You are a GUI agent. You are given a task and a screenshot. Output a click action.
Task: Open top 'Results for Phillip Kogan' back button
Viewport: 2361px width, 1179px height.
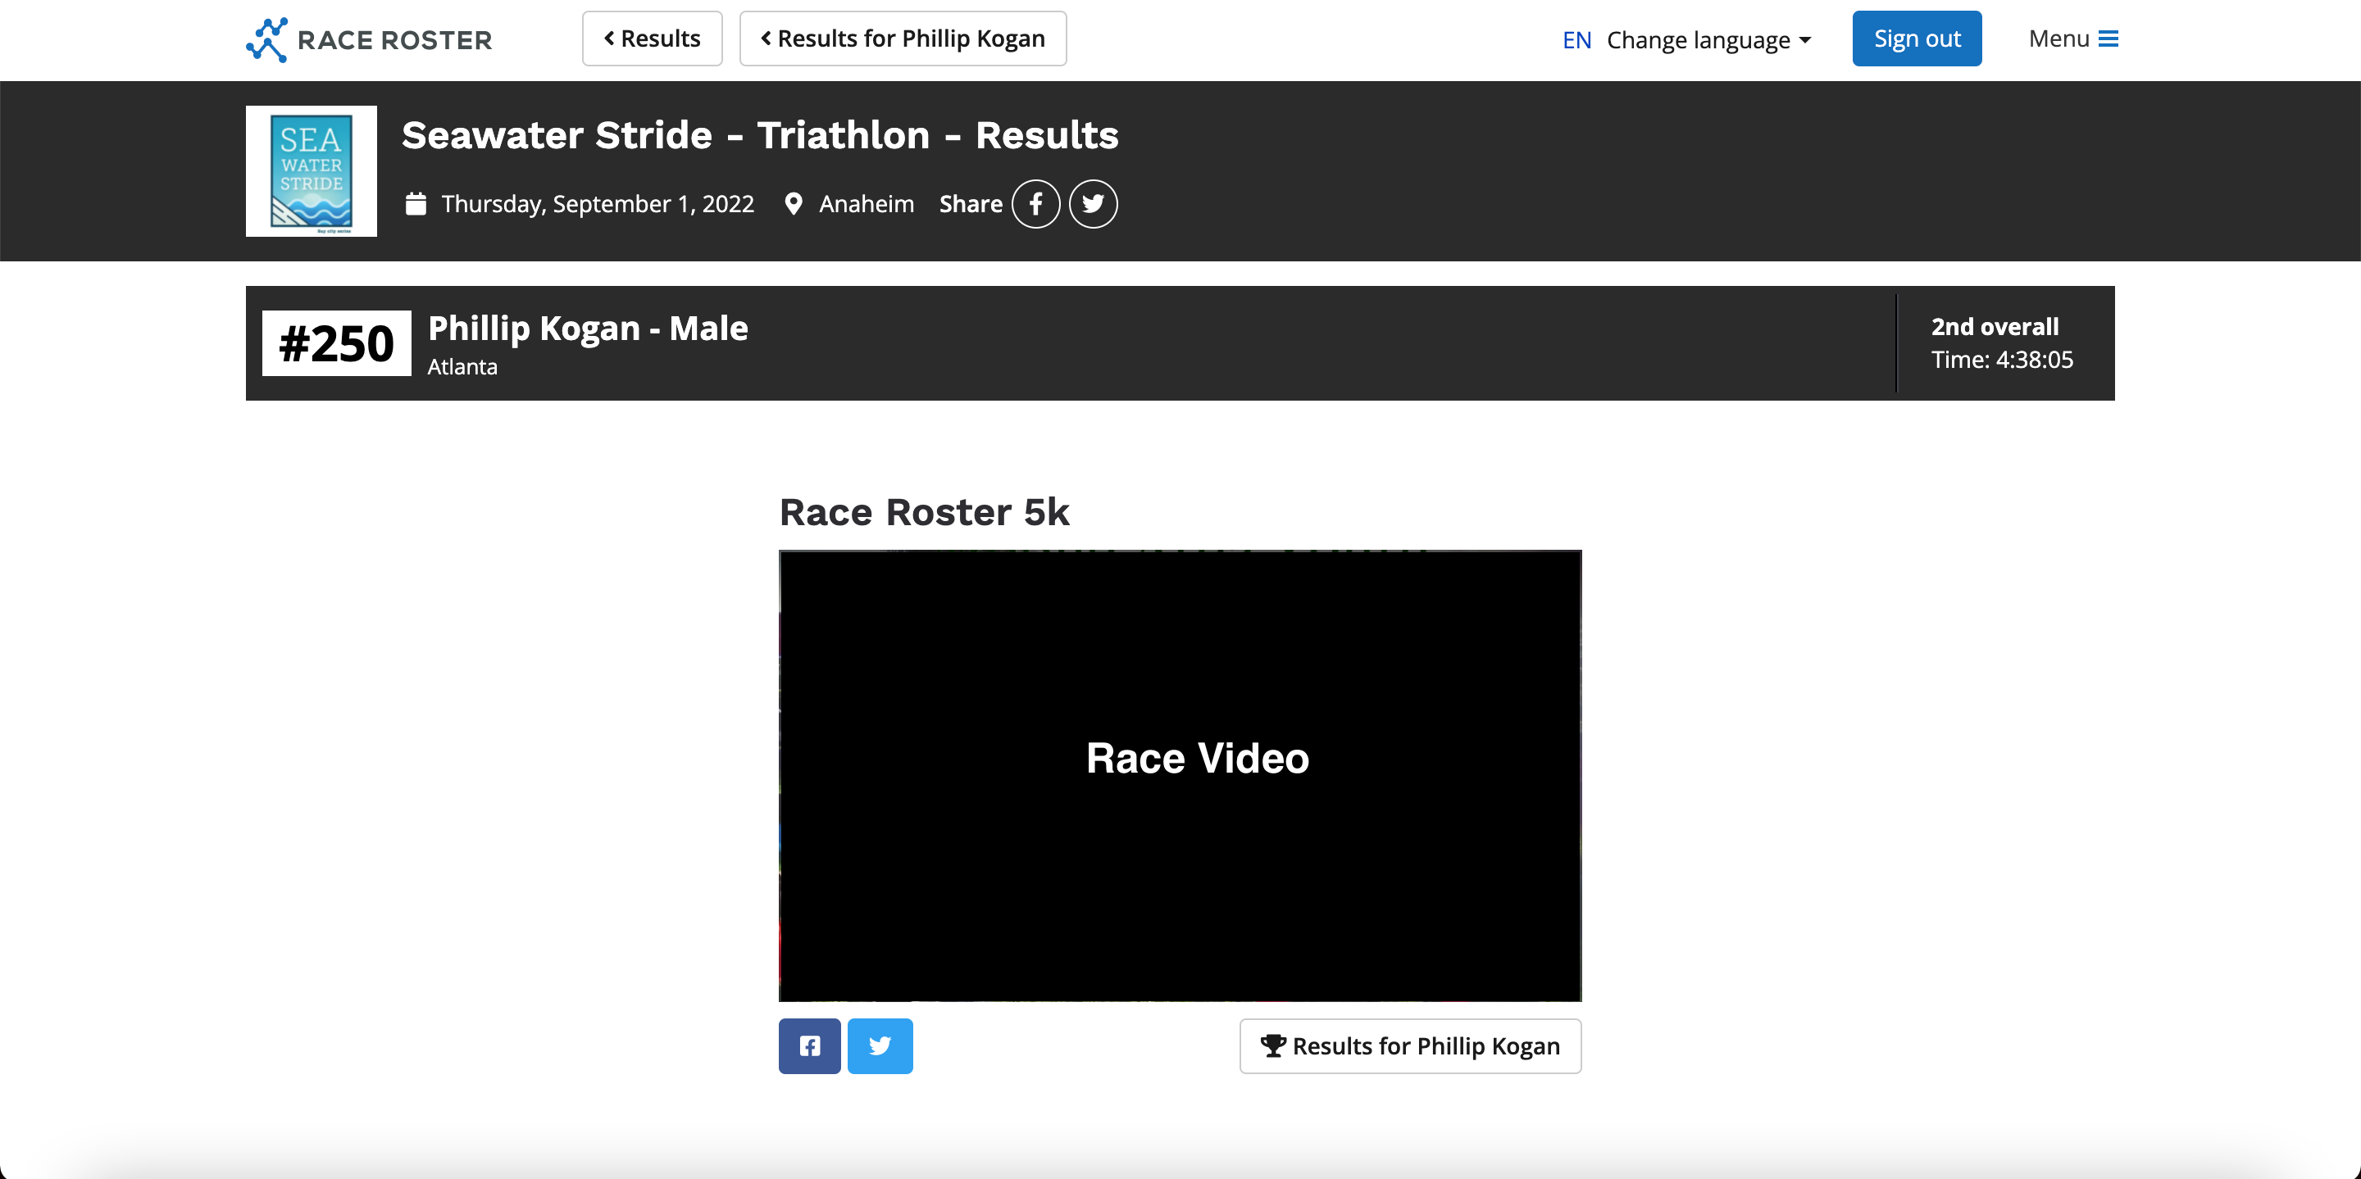[x=903, y=39]
